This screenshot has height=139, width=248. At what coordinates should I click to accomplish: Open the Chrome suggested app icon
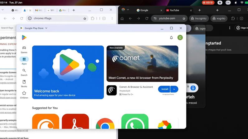[x=105, y=123]
